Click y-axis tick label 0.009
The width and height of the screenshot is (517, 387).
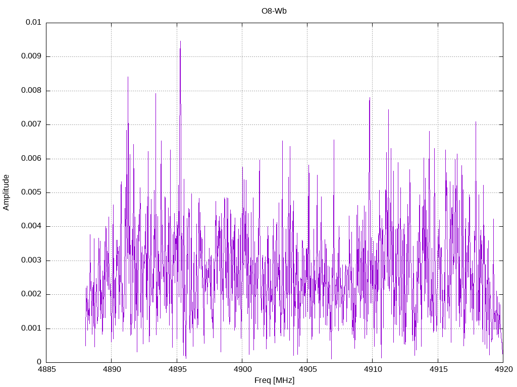pyautogui.click(x=31, y=56)
